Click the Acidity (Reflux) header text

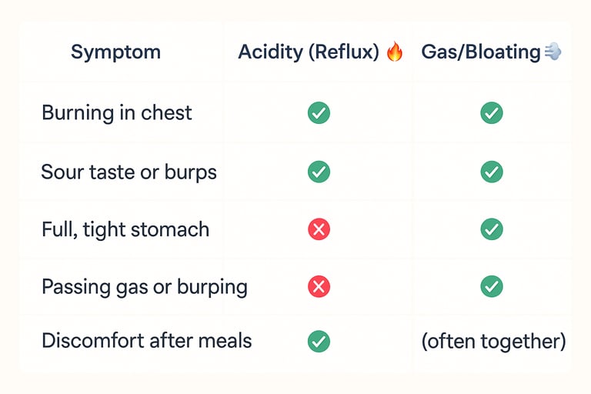pyautogui.click(x=310, y=52)
